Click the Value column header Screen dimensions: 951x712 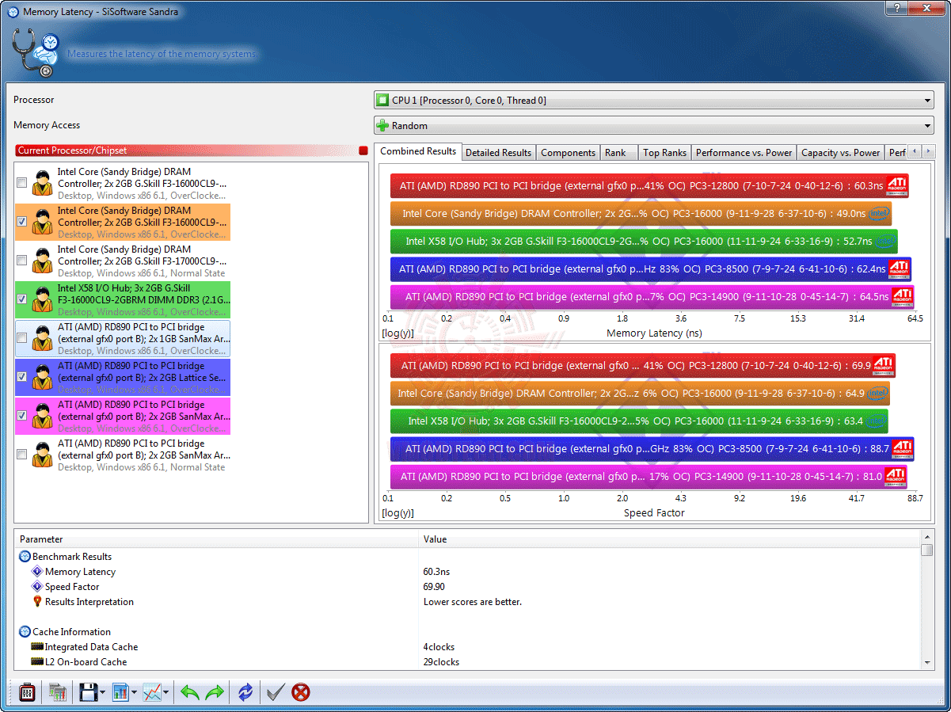pos(669,539)
